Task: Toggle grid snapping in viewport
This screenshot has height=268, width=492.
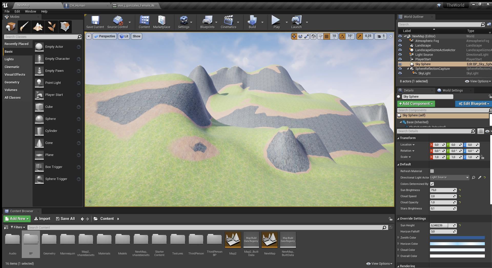Action: [x=326, y=36]
